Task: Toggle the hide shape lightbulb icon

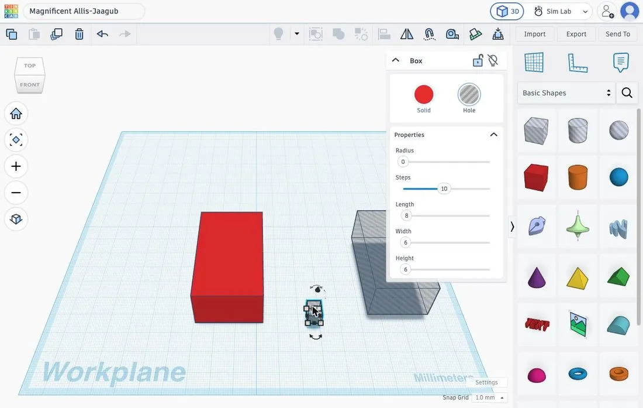Action: click(x=493, y=61)
